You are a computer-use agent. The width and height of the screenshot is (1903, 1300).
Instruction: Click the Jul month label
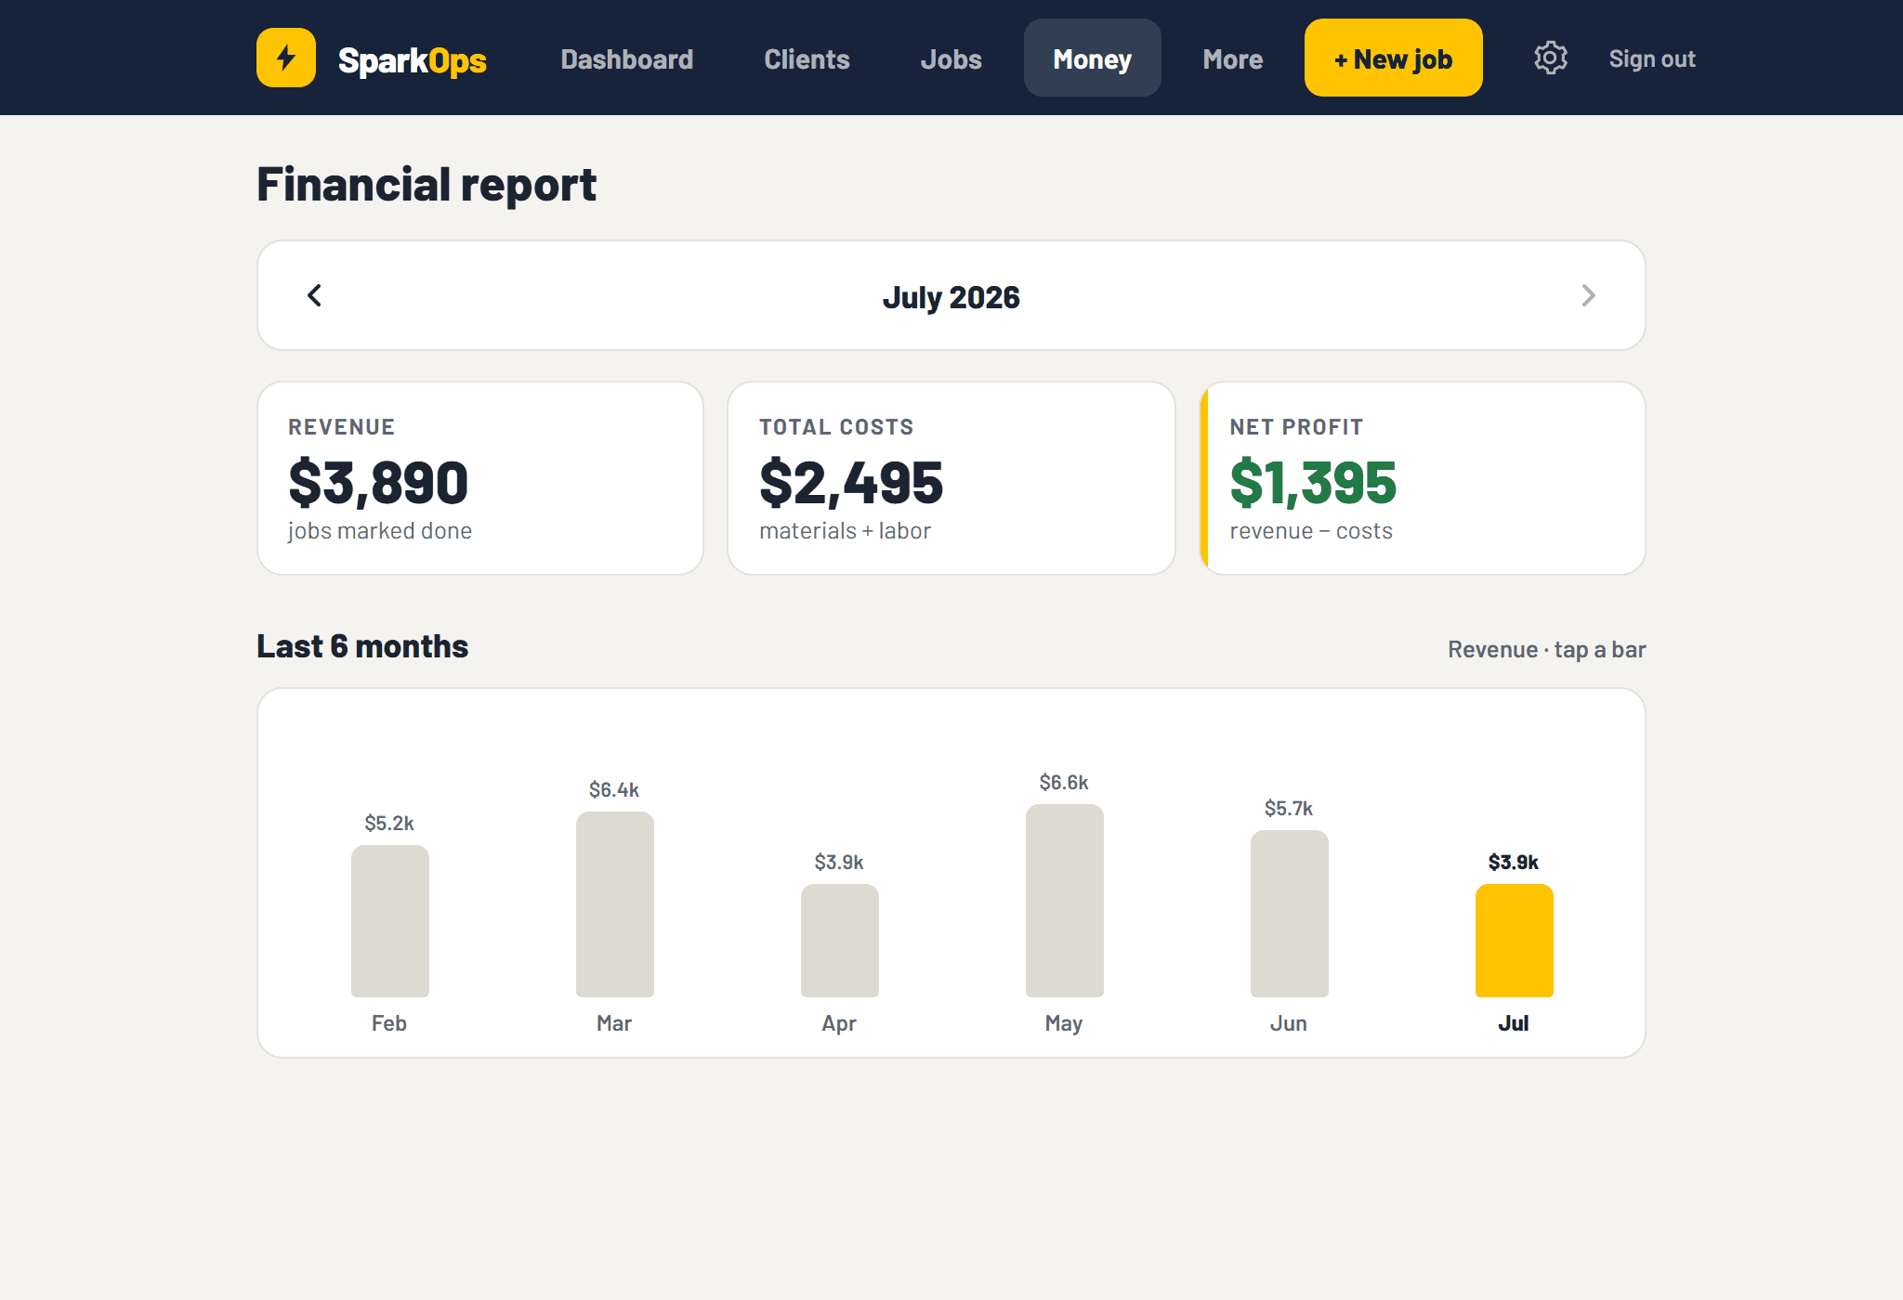pos(1514,1022)
